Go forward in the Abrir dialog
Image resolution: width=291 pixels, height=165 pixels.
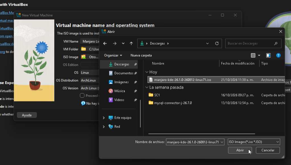pyautogui.click(x=115, y=43)
